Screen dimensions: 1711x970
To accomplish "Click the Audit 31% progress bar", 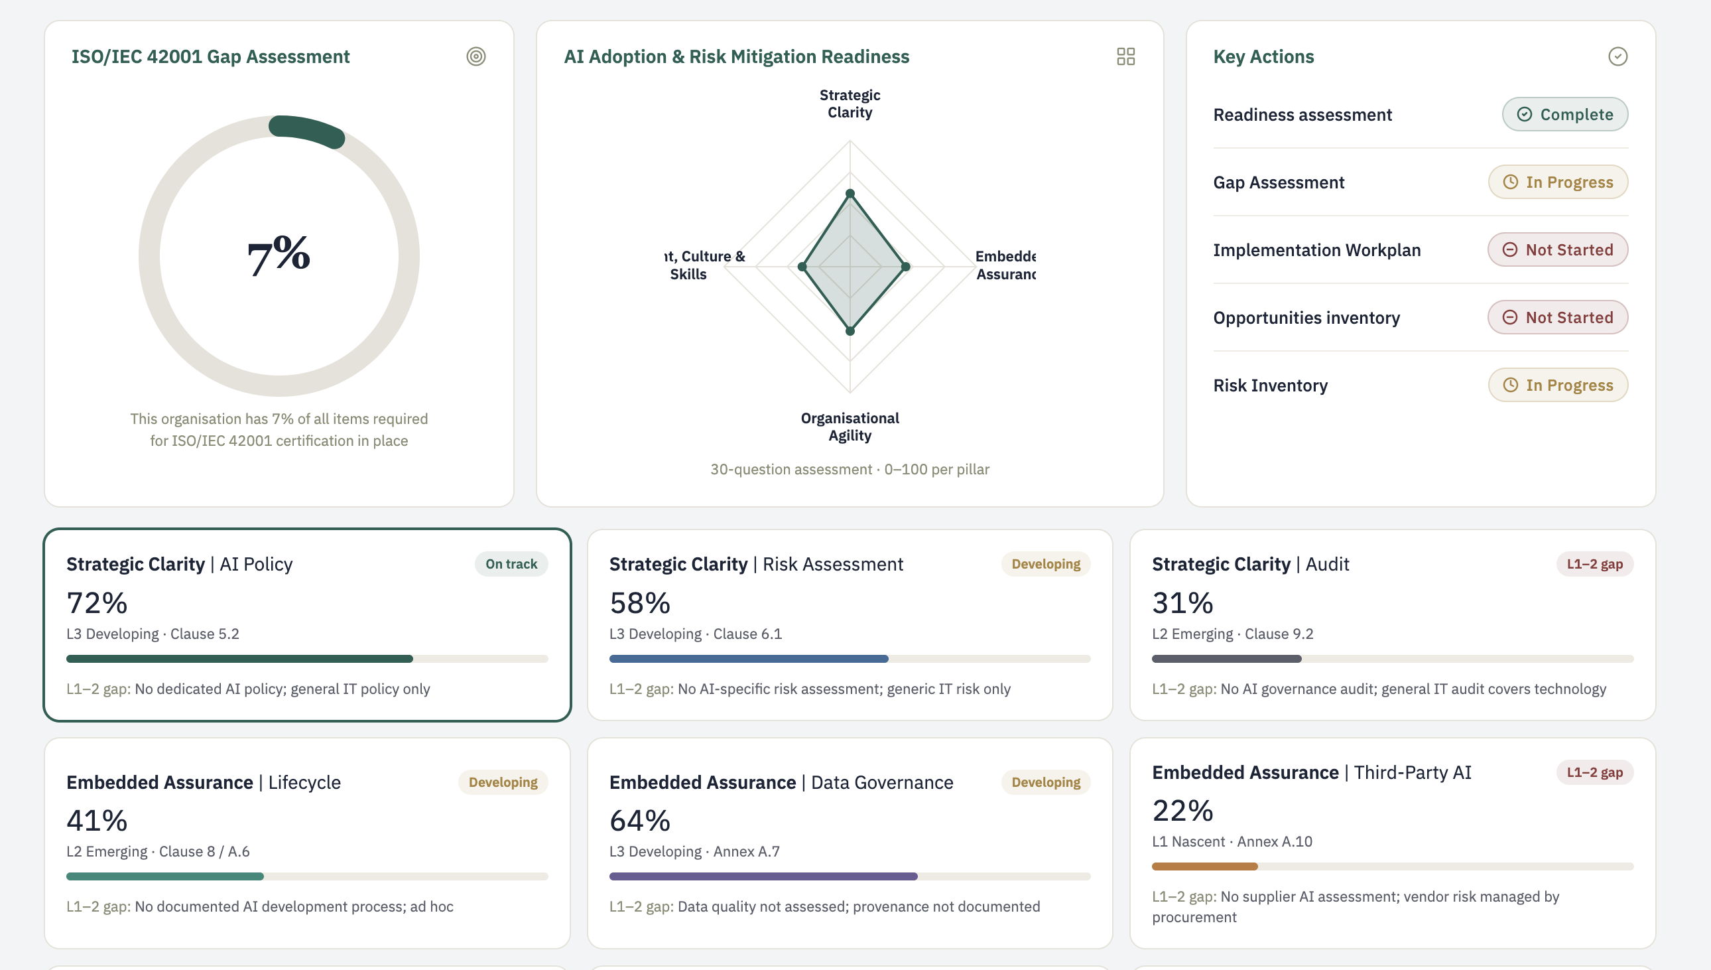I will click(1392, 659).
